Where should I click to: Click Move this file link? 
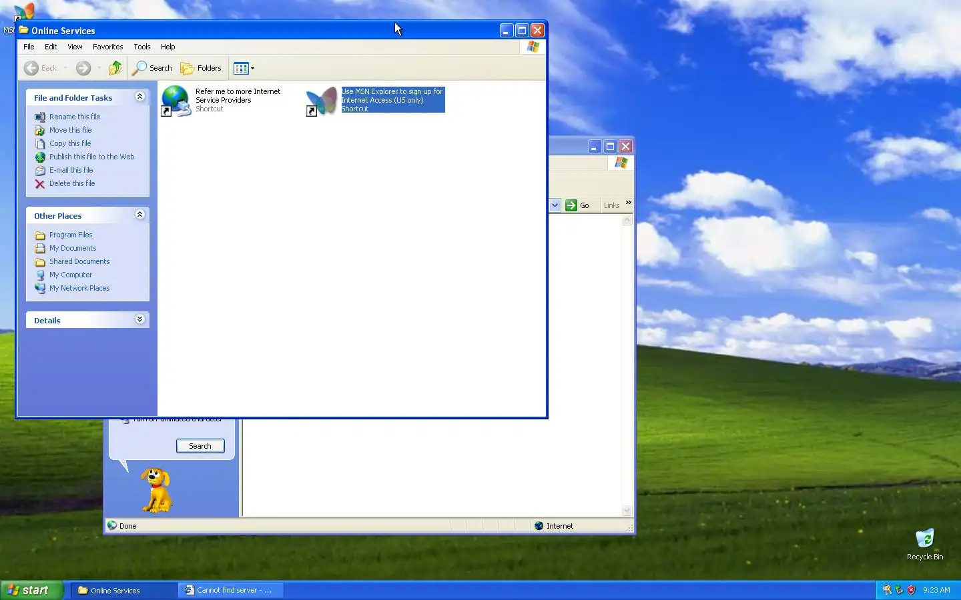tap(71, 130)
